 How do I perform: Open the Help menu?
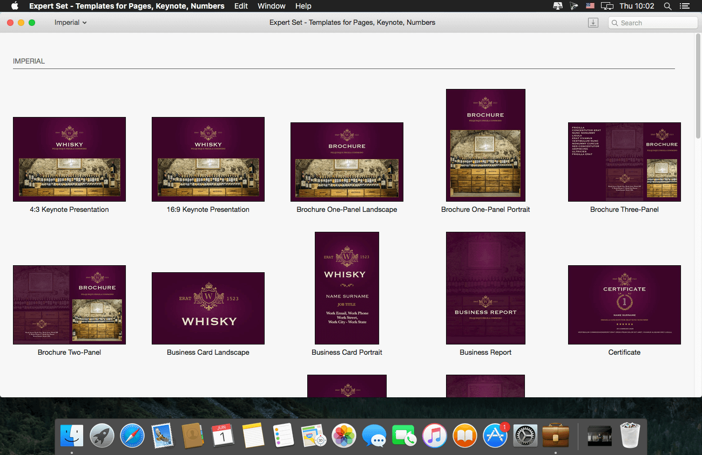303,6
